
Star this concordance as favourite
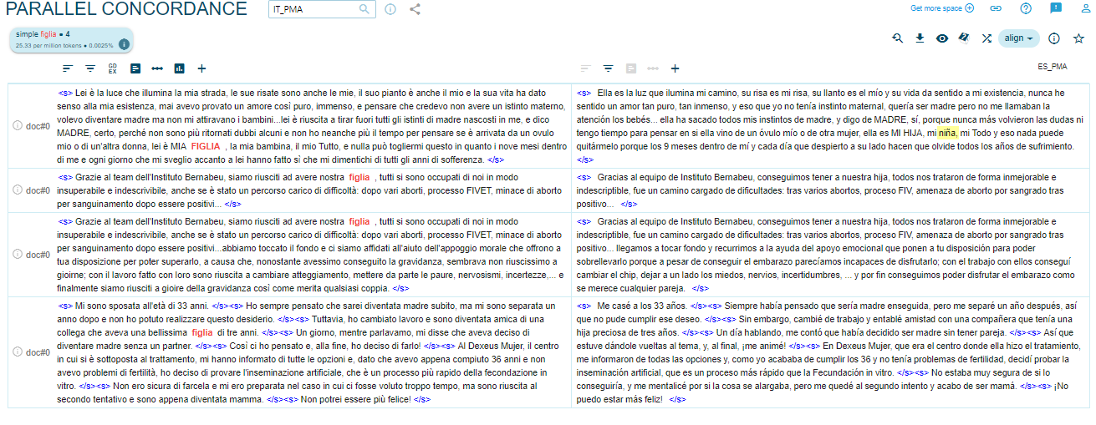tap(1078, 38)
